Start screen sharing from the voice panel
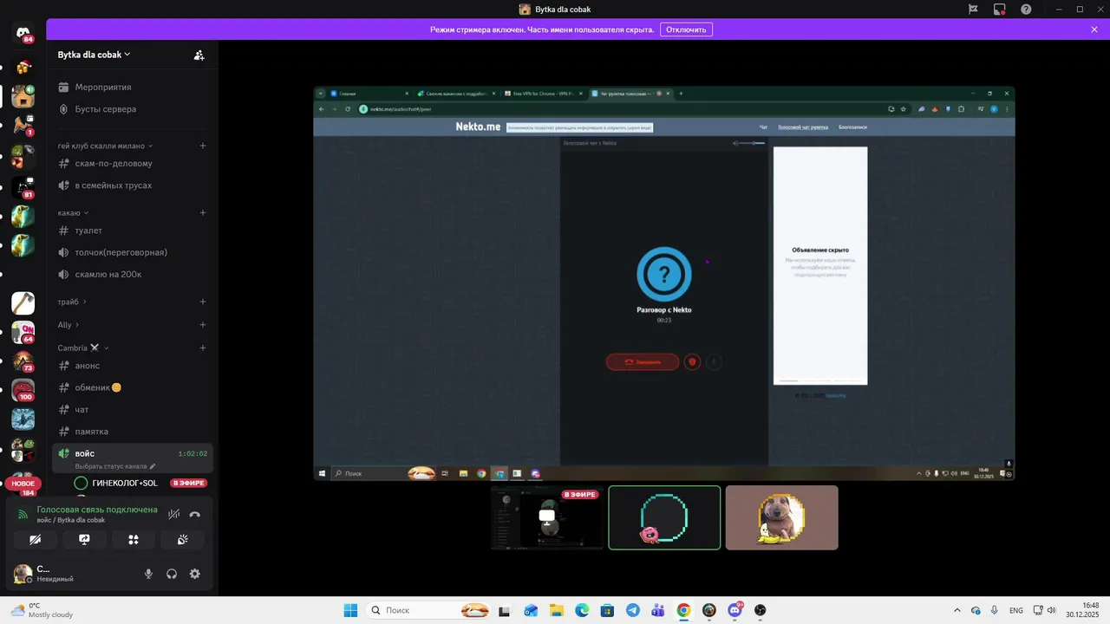The height and width of the screenshot is (624, 1110). click(x=84, y=539)
